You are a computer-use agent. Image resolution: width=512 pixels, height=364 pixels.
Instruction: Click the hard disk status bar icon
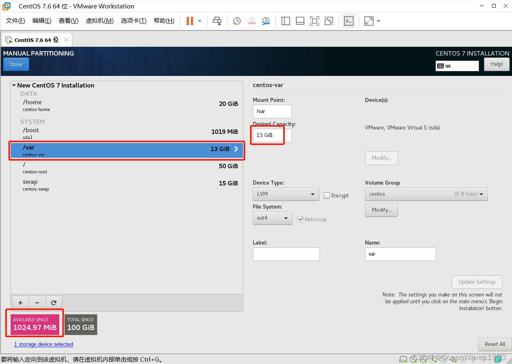[403, 359]
